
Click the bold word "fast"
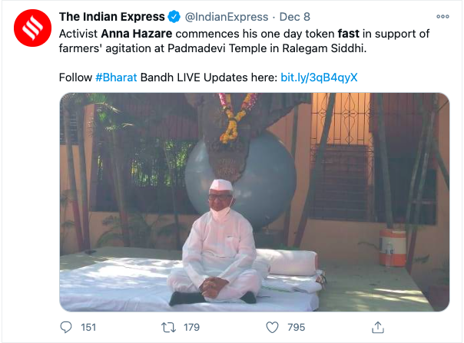[350, 35]
